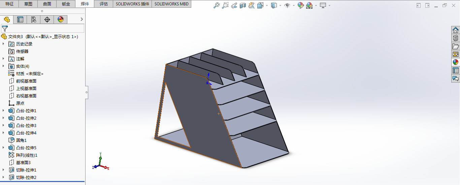Expand the 实体(4) solid bodies folder

(x=4, y=66)
